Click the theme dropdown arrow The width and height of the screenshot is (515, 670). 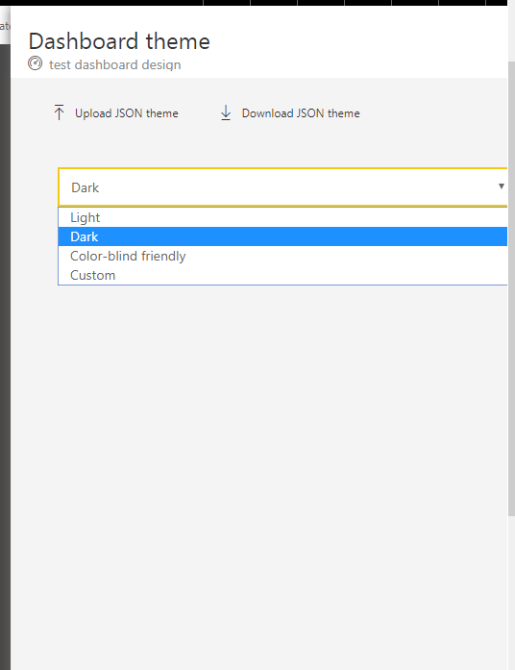click(502, 186)
